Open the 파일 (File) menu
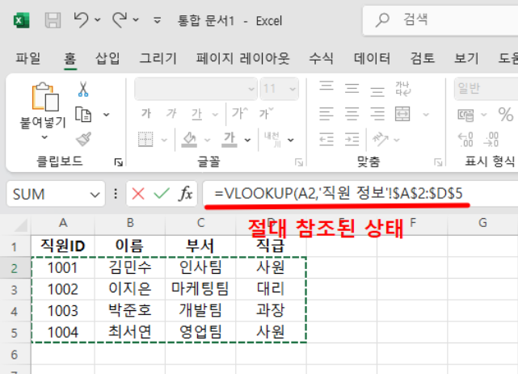518x374 pixels. 28,58
